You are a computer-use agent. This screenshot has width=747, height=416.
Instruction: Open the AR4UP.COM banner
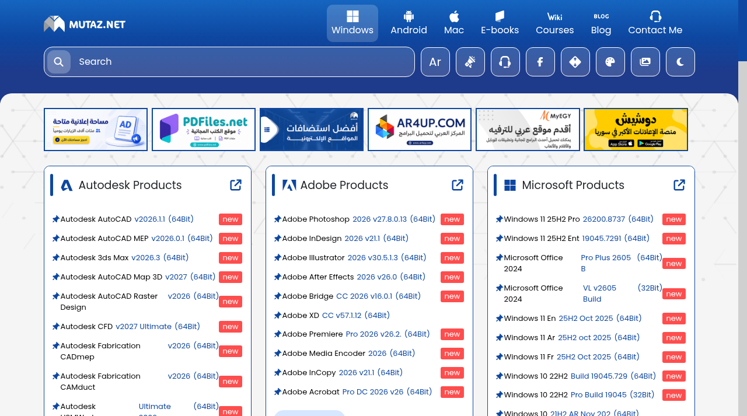420,130
